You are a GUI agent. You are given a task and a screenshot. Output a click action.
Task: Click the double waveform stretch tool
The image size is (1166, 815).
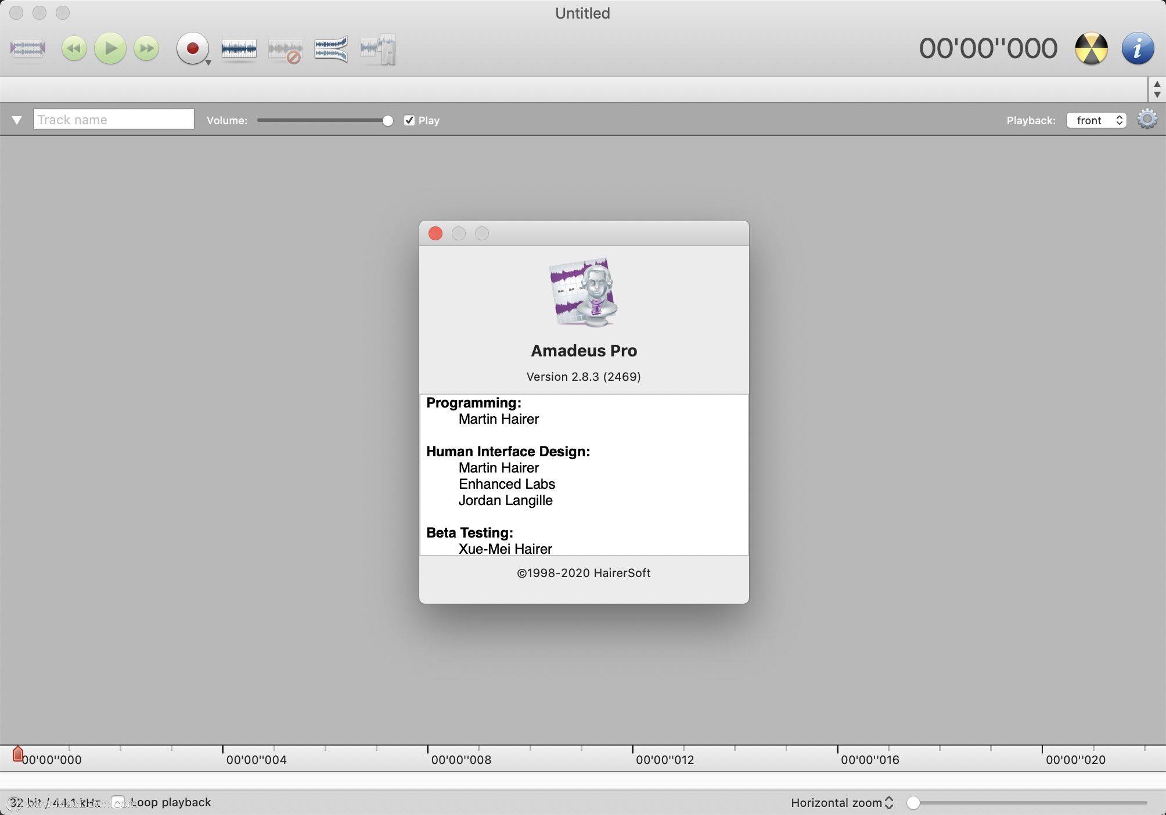click(330, 49)
